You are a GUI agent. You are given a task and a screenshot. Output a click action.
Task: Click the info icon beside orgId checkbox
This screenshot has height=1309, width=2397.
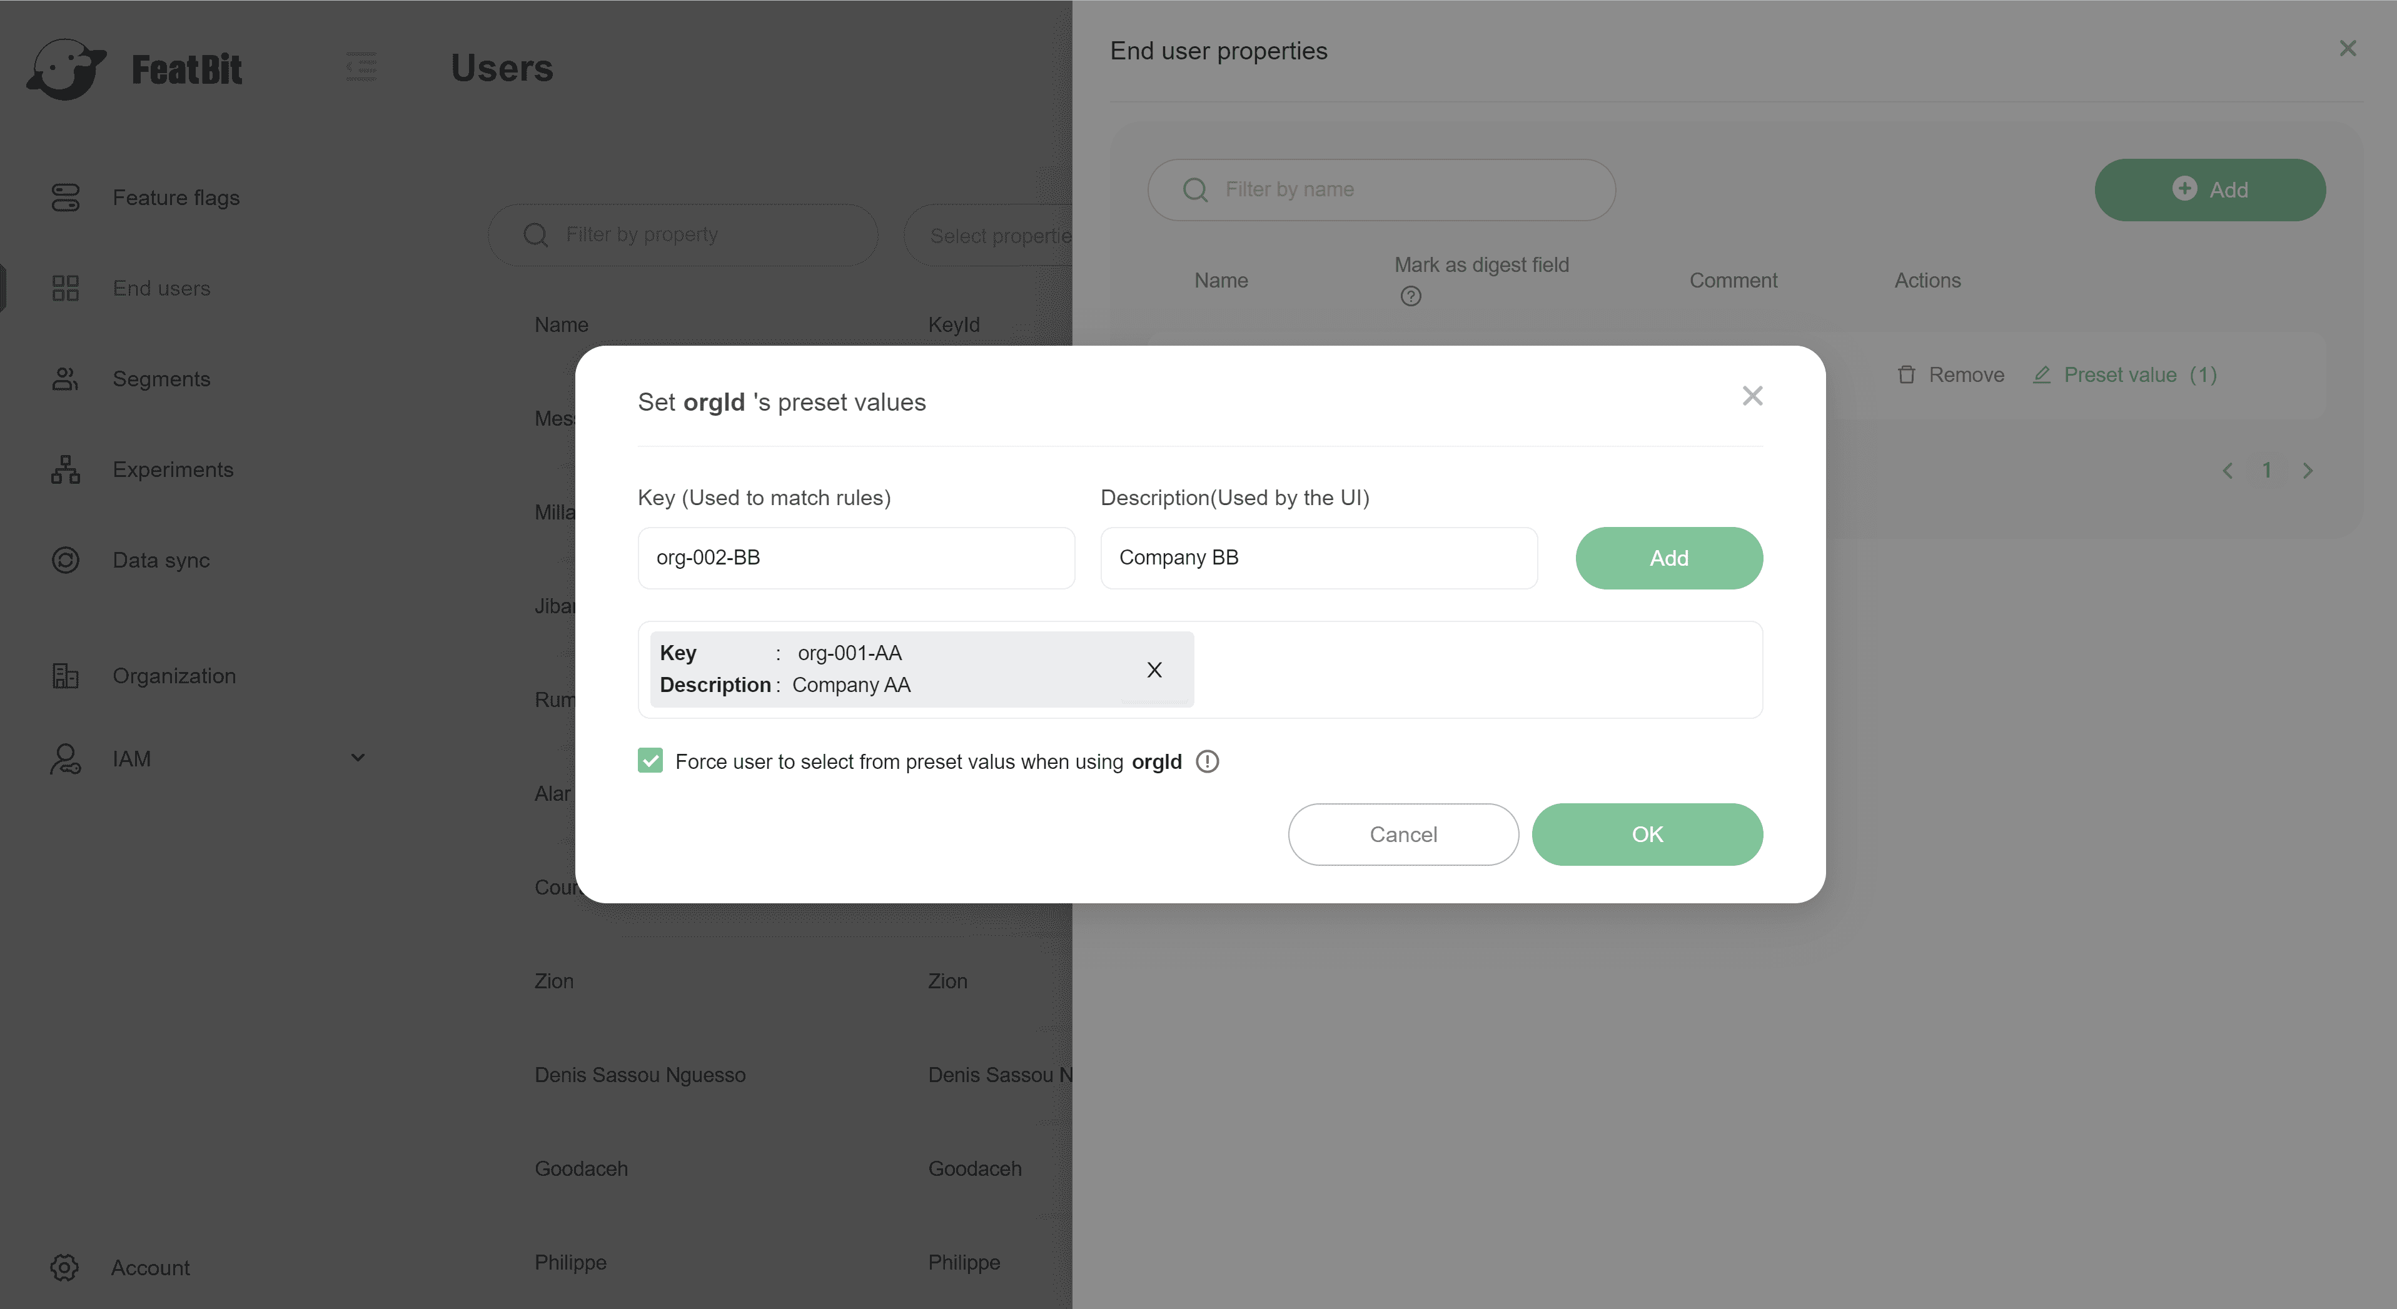pyautogui.click(x=1207, y=762)
